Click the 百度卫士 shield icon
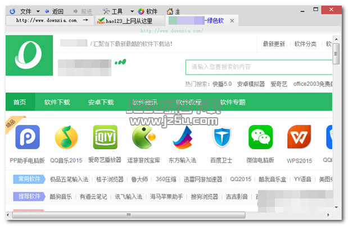 pyautogui.click(x=222, y=137)
